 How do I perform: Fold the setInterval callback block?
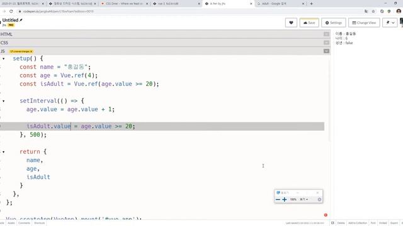4,101
